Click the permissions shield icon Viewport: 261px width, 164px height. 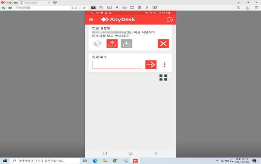click(x=139, y=8)
